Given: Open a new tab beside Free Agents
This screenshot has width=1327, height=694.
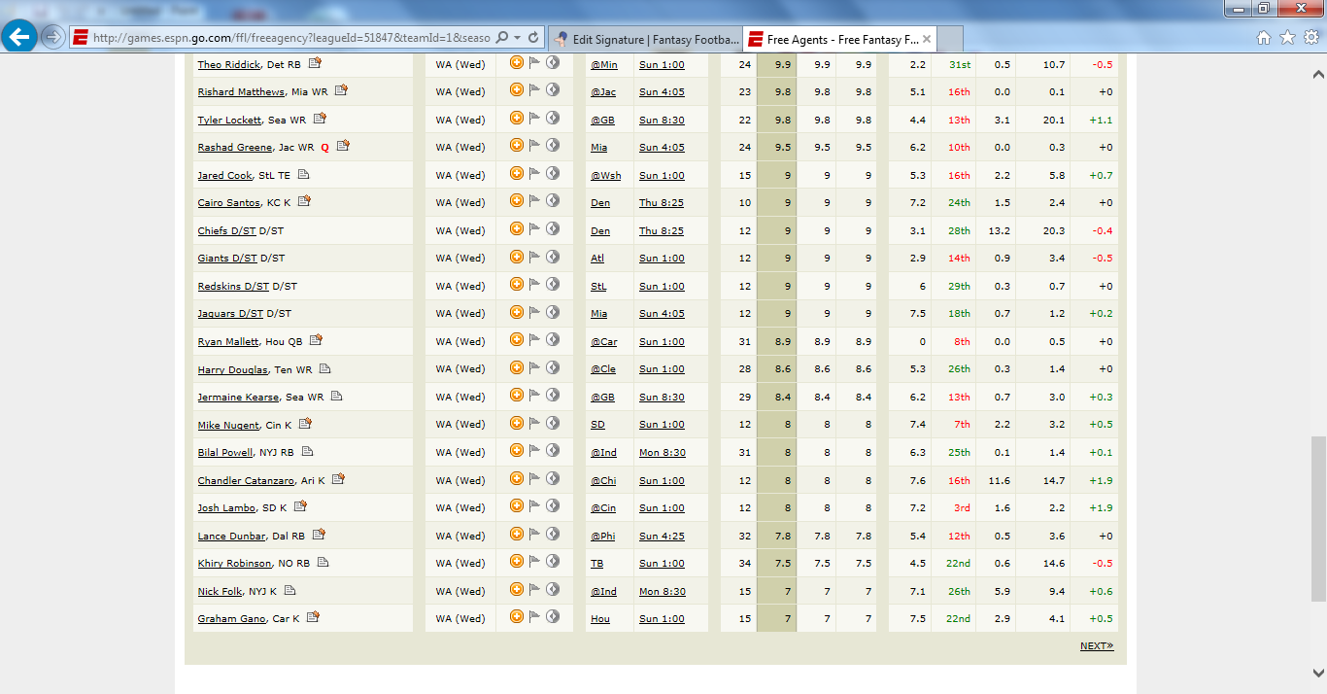Looking at the screenshot, I should 951,39.
